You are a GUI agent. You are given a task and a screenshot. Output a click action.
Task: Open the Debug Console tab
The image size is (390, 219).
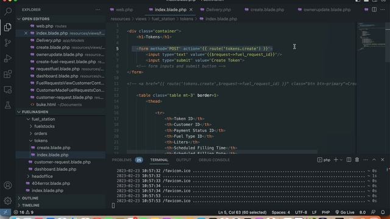pyautogui.click(x=214, y=160)
